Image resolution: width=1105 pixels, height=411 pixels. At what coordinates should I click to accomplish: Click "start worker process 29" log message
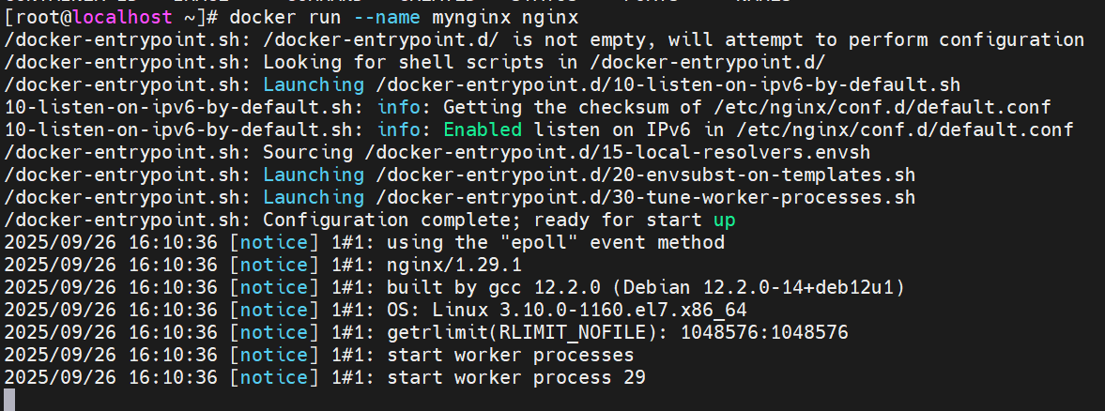[x=515, y=378]
